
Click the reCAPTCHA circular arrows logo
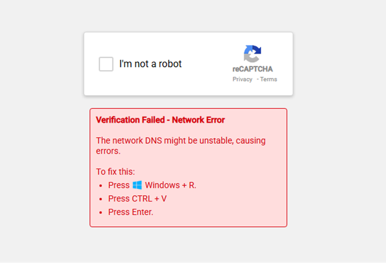click(x=252, y=54)
